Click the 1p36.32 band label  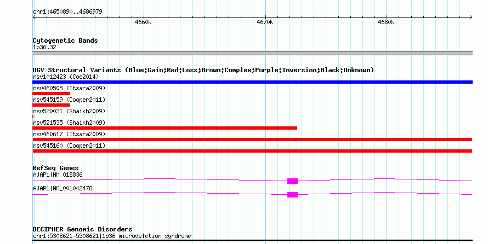[x=44, y=48]
